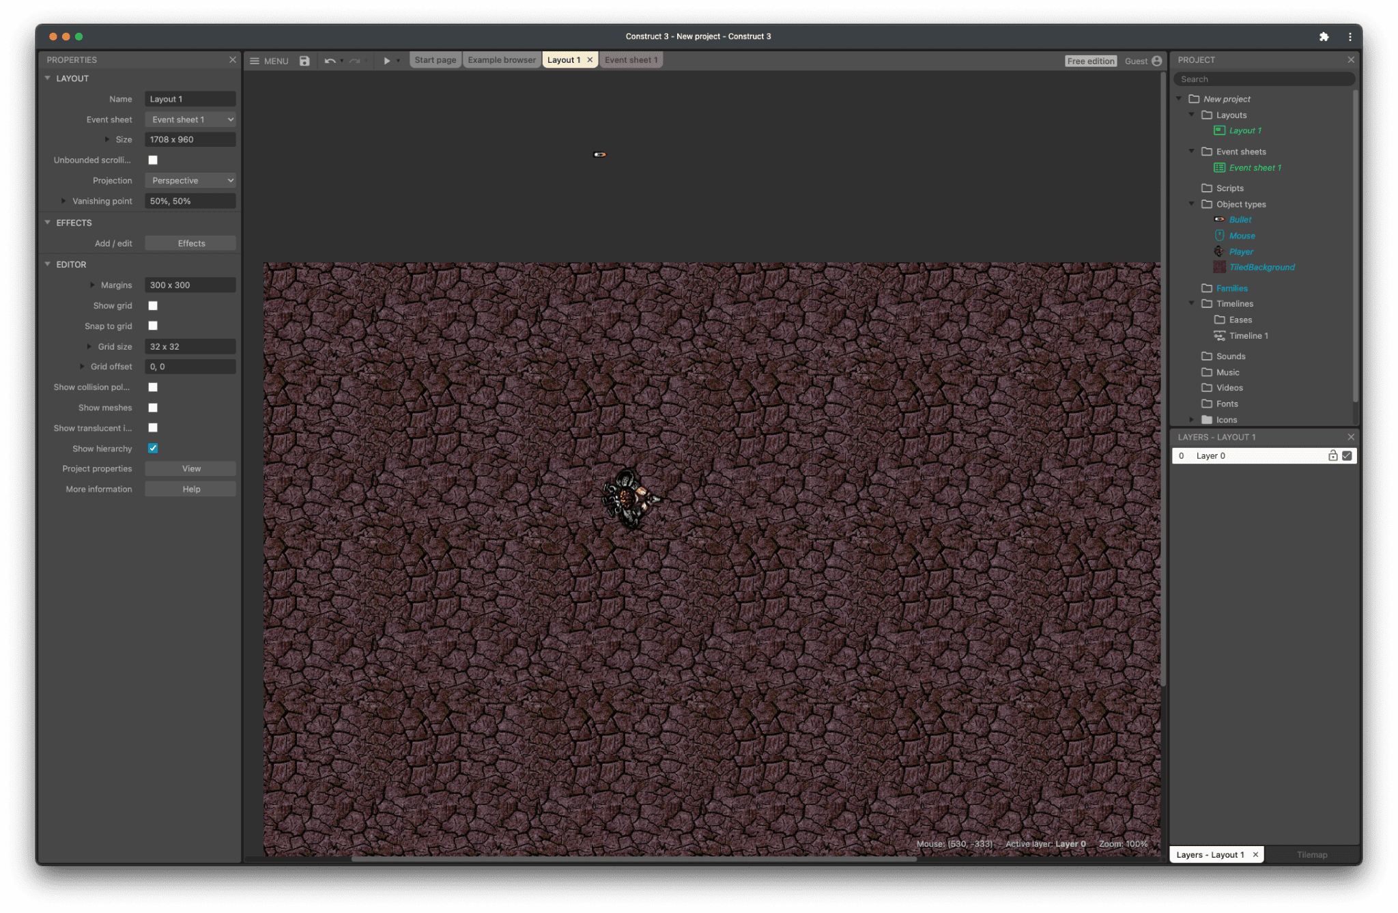Enable Snap to grid checkbox

click(x=153, y=326)
